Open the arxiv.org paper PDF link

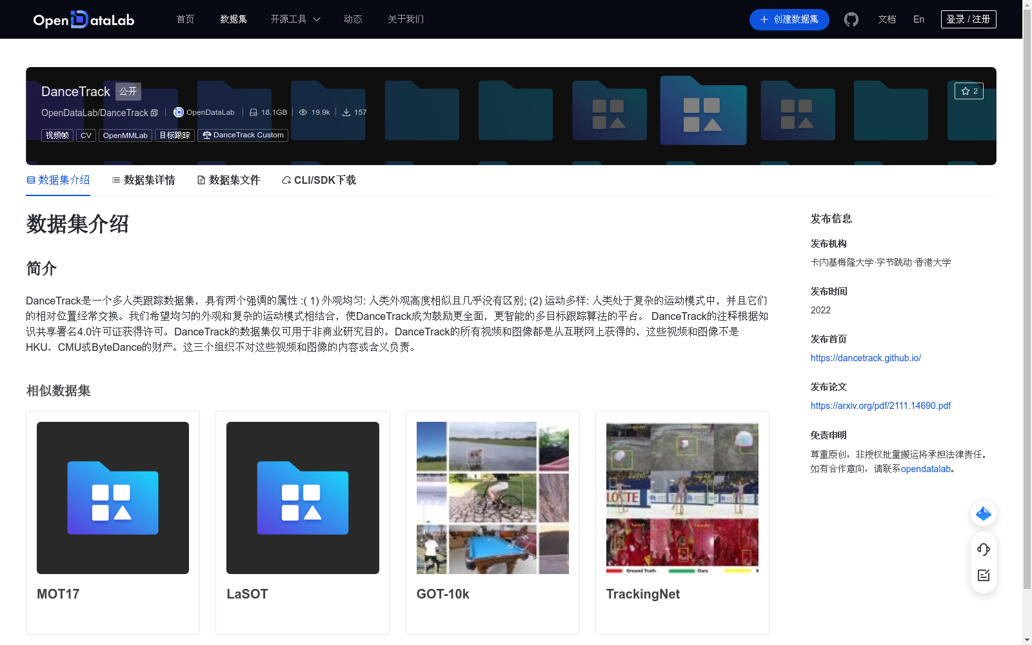(x=880, y=406)
